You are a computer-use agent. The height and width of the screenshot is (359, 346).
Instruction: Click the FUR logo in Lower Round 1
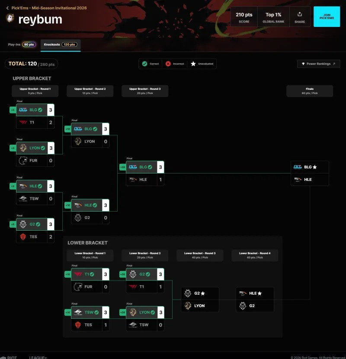click(x=78, y=287)
